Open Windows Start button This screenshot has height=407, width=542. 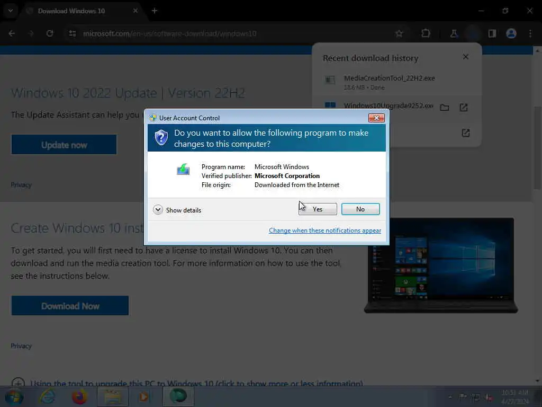pyautogui.click(x=14, y=397)
